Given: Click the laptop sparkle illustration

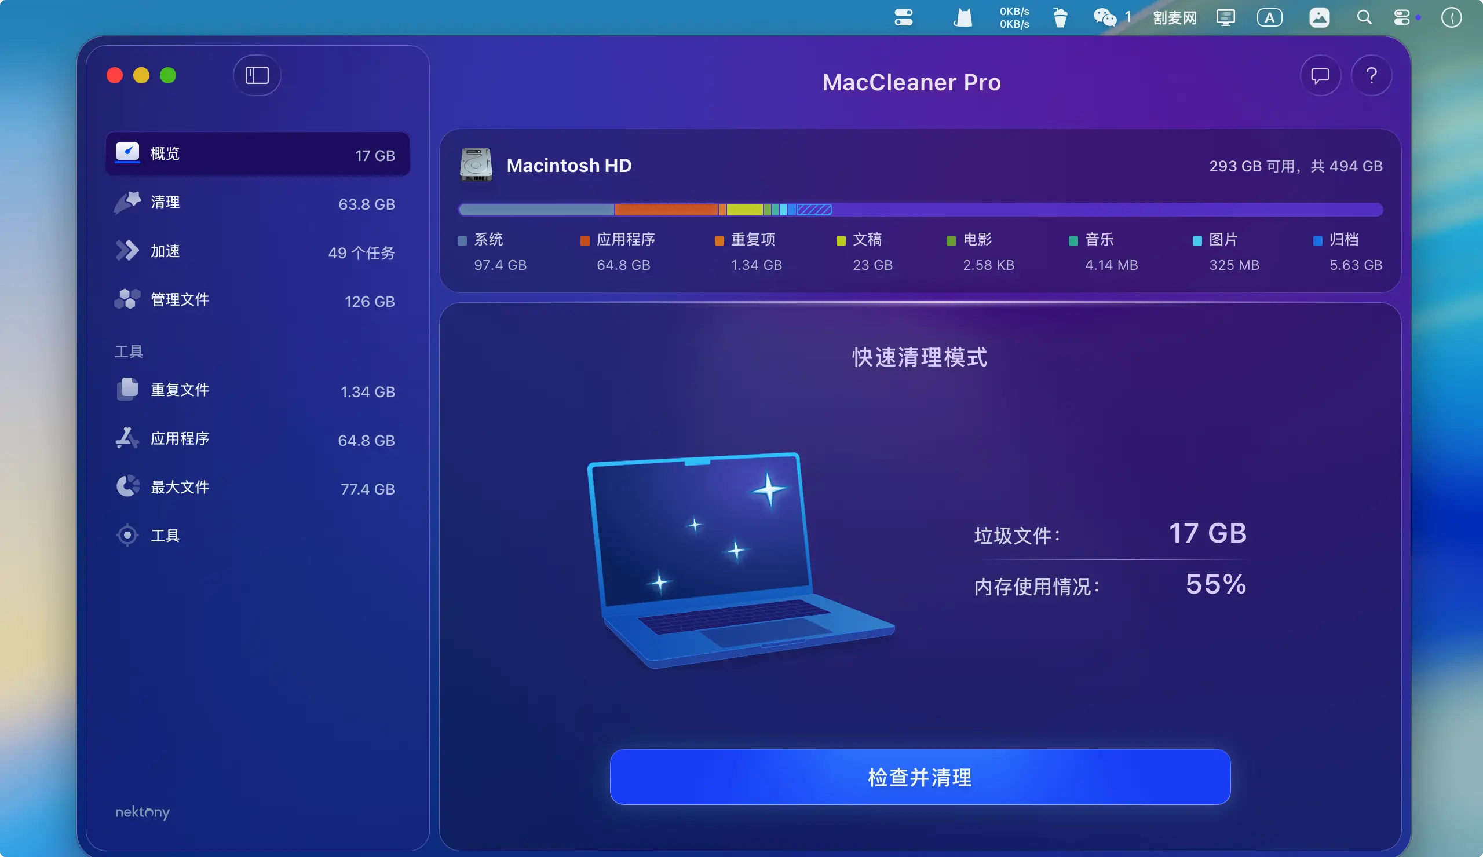Looking at the screenshot, I should tap(736, 559).
